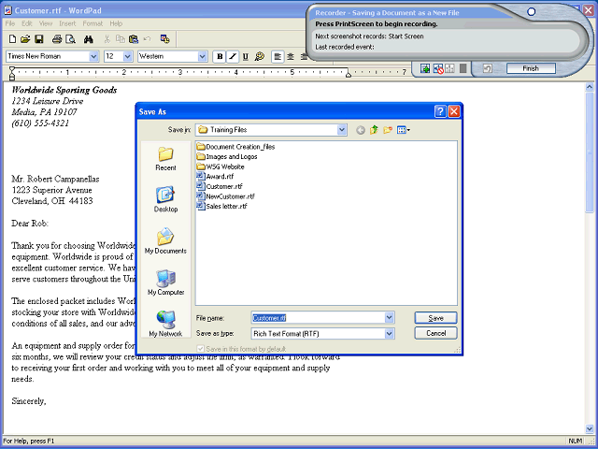
Task: Go to Desktop in places bar
Action: click(165, 199)
